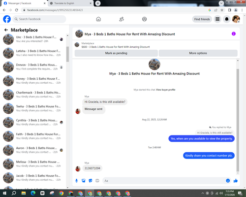Screen dimensions: 246x197
Task: Click the $600 Marketplace listing title
Action: coord(116,47)
